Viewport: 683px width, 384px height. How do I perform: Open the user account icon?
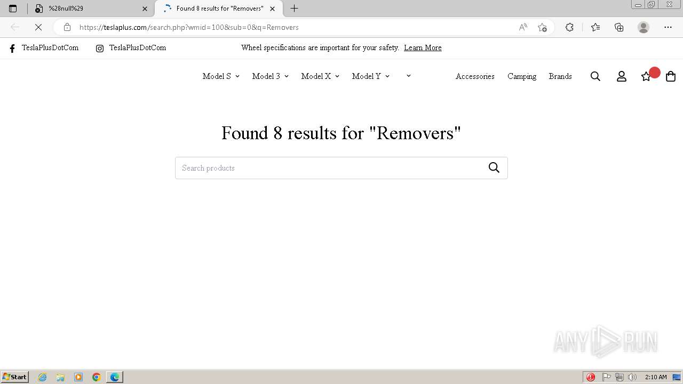[x=622, y=76]
